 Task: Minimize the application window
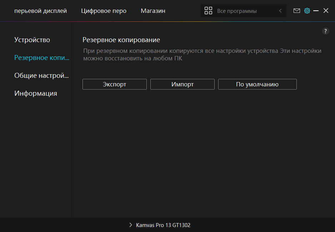pyautogui.click(x=316, y=11)
